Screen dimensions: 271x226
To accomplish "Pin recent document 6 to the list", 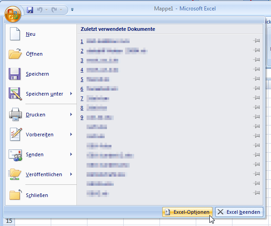I will pos(256,88).
